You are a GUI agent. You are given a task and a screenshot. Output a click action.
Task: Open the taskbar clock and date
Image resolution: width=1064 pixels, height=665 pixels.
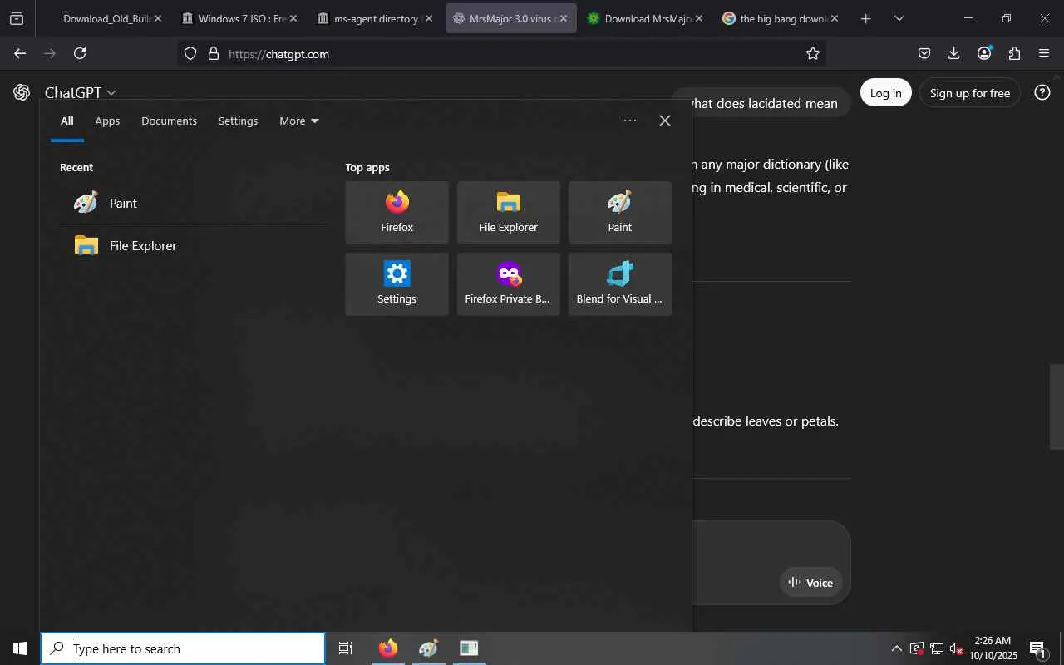[x=993, y=648]
